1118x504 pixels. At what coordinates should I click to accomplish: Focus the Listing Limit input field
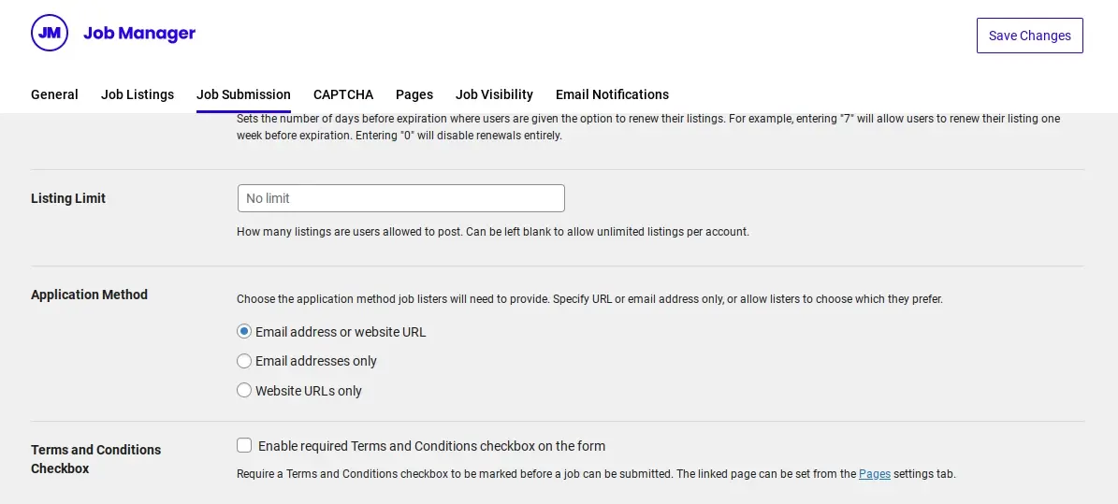(400, 198)
